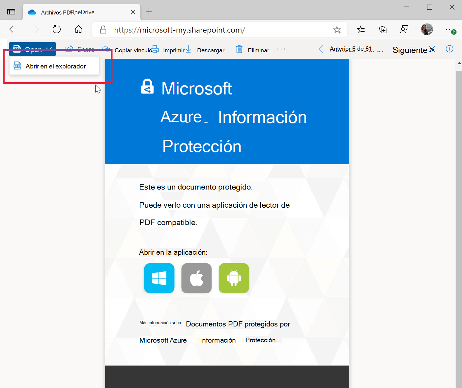Select the Share icon in the toolbar
This screenshot has width=462, height=388.
(x=69, y=49)
